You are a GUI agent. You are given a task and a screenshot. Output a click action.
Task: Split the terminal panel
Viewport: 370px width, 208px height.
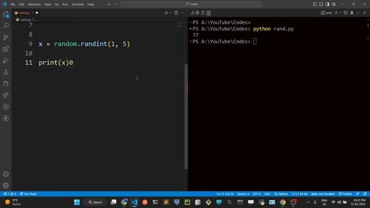(x=346, y=13)
